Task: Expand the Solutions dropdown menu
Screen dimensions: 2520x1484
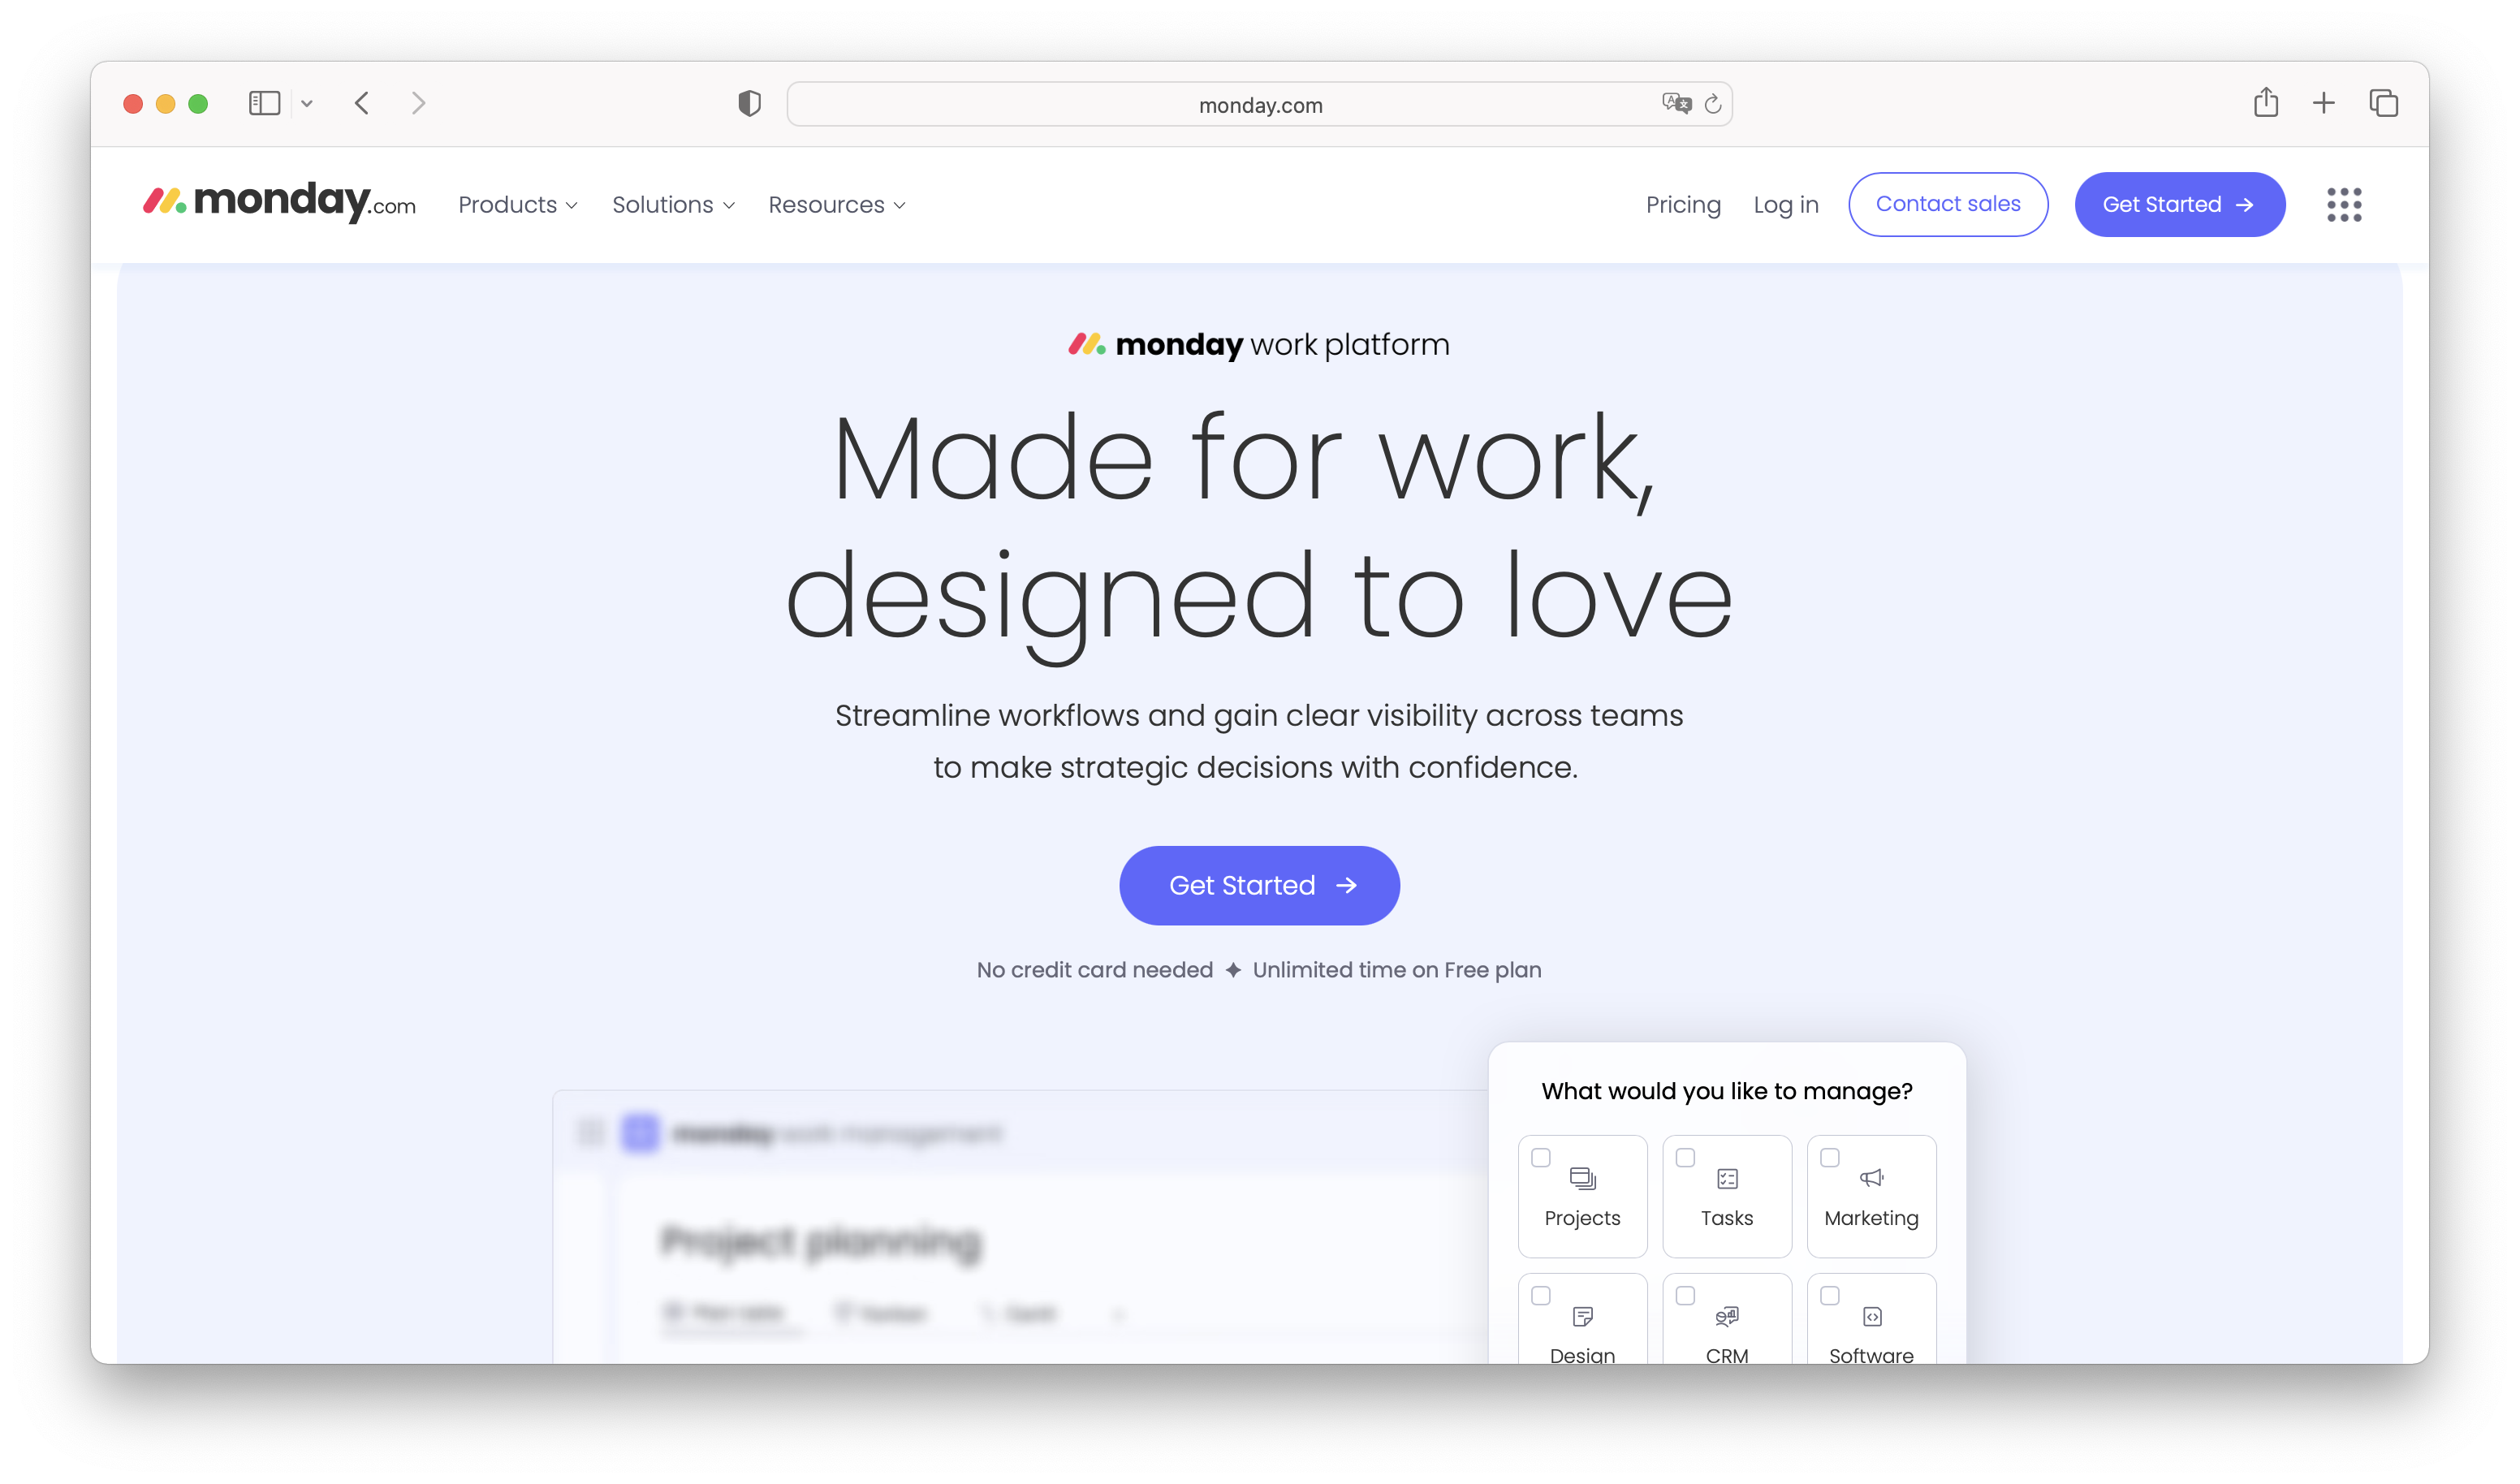Action: (673, 205)
